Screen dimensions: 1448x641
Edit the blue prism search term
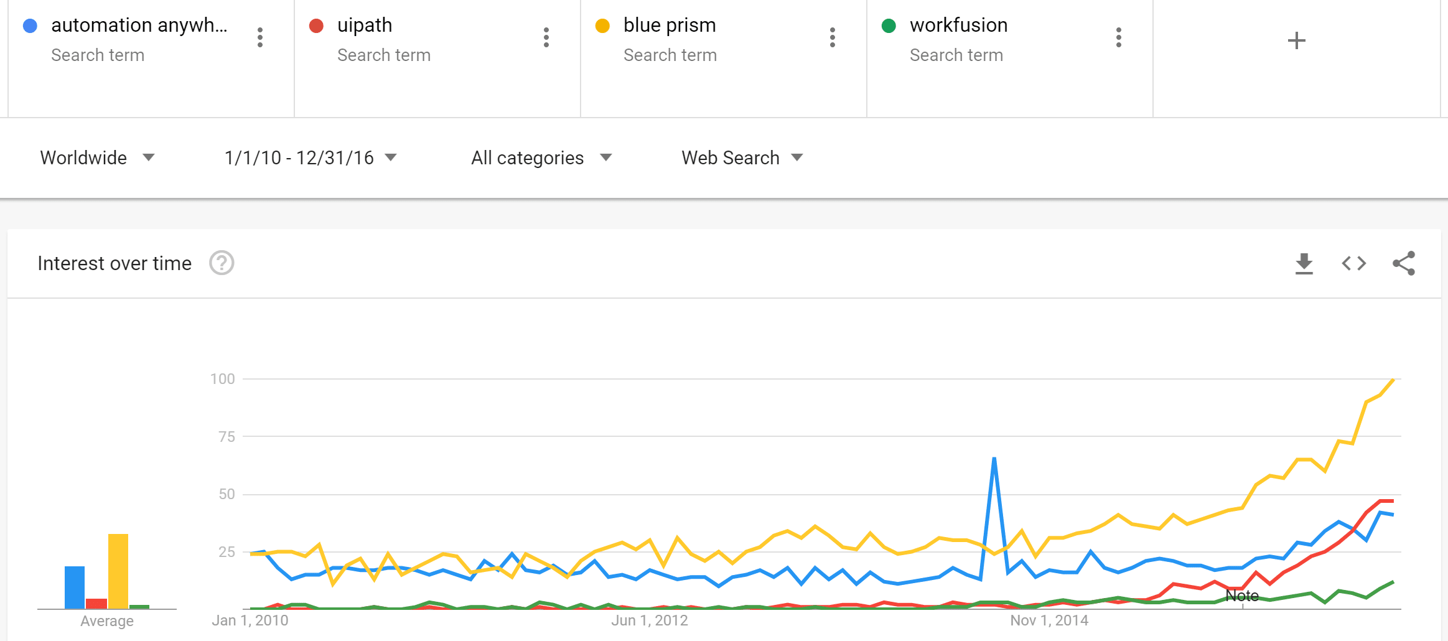[670, 25]
